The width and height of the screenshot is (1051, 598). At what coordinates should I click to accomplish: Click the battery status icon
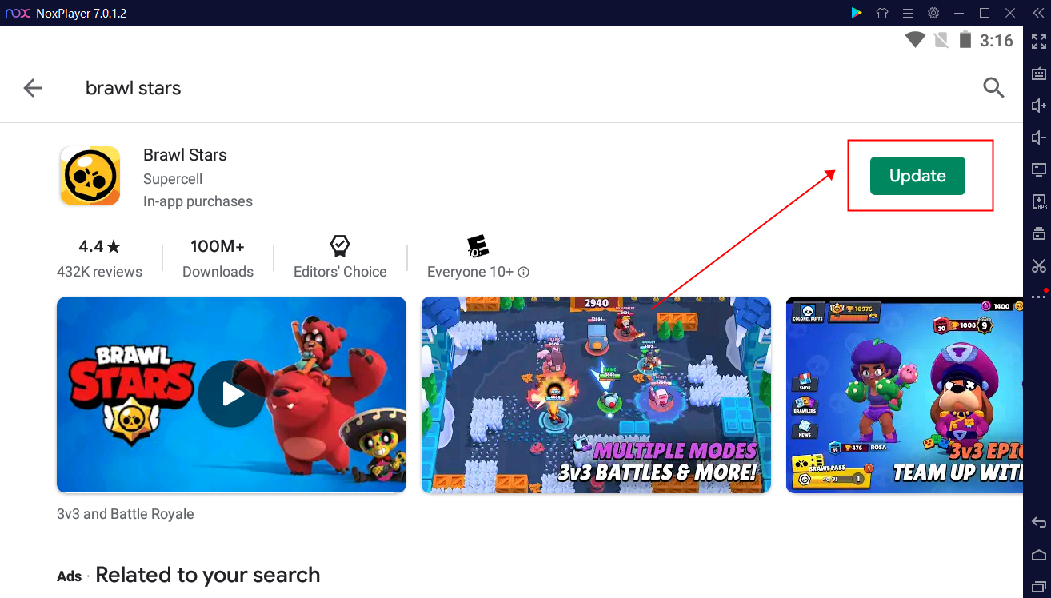(x=965, y=40)
